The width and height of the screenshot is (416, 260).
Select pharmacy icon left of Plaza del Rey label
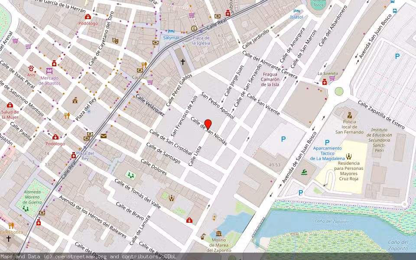click(74, 155)
